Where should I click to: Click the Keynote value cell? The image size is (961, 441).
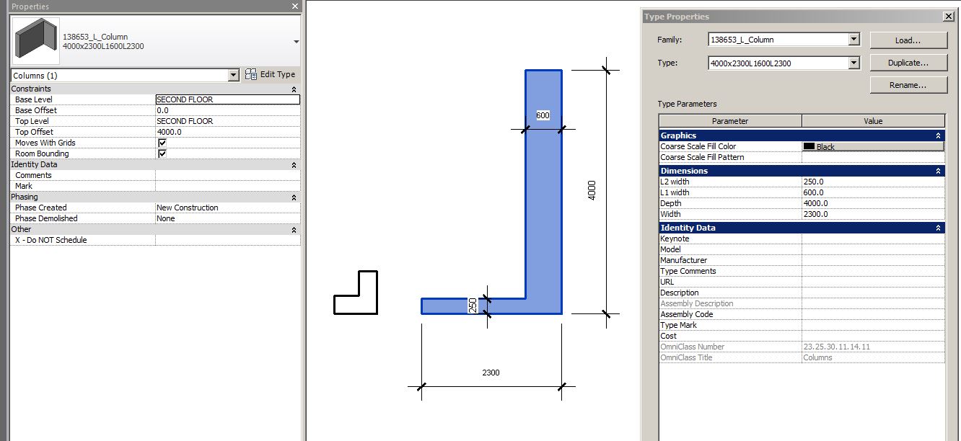[873, 239]
